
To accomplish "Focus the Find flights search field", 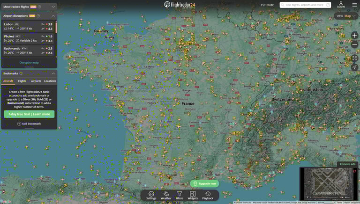I will pos(305,5).
